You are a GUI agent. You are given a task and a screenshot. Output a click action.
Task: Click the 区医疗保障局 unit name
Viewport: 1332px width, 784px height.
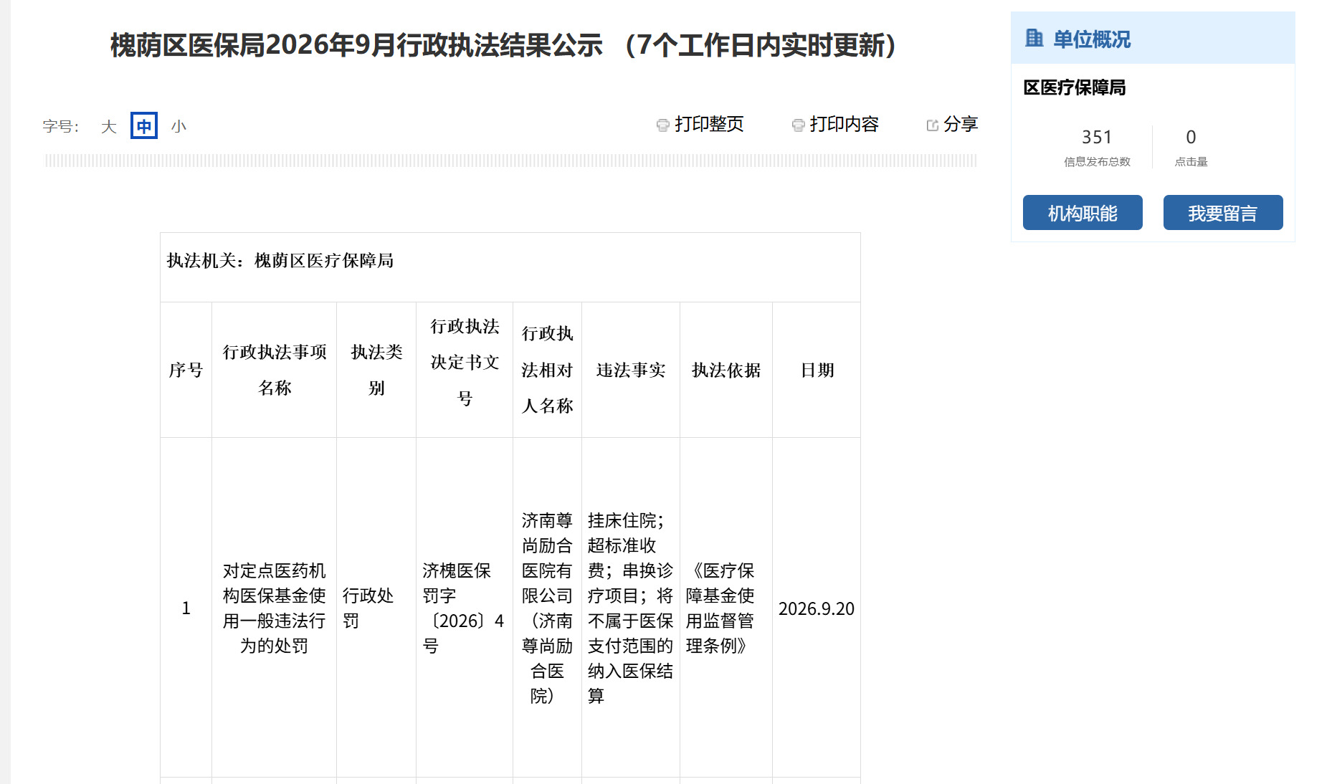[x=1075, y=87]
